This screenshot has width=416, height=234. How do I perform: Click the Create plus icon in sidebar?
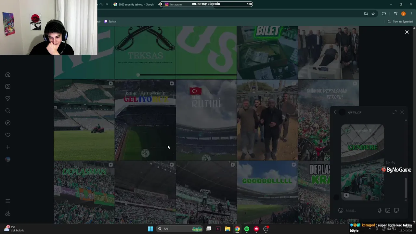8,147
